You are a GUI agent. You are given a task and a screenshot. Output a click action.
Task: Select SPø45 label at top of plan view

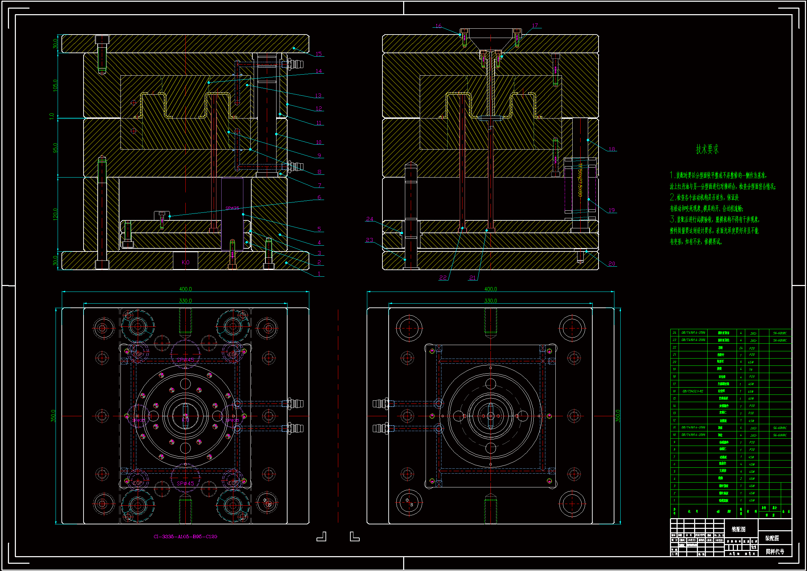(185, 360)
